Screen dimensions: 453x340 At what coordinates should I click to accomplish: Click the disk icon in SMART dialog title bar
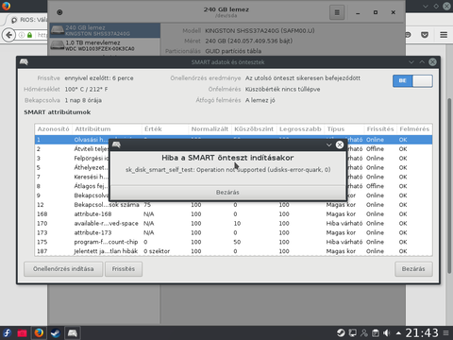click(x=24, y=62)
